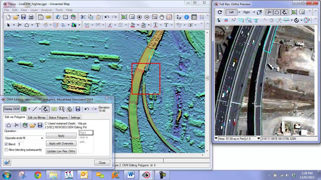Click the save floppy icon in DEM Editing toolbar

click(x=78, y=109)
